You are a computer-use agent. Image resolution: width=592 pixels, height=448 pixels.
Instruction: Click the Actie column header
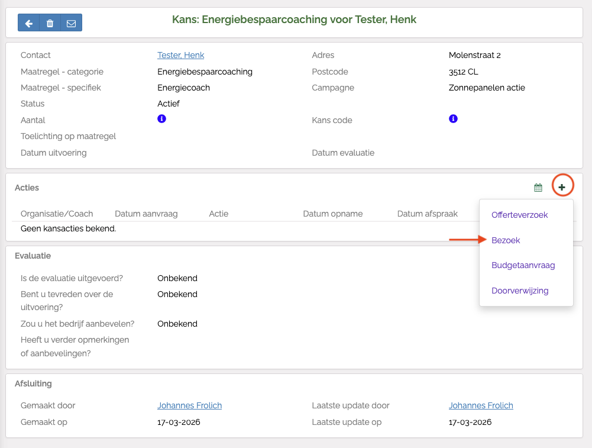(218, 214)
